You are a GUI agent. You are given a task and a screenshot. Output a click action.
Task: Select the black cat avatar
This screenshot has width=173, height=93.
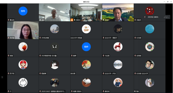(x=55, y=47)
